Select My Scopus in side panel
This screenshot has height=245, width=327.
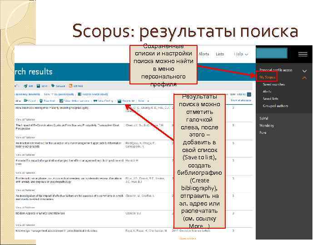pyautogui.click(x=268, y=77)
